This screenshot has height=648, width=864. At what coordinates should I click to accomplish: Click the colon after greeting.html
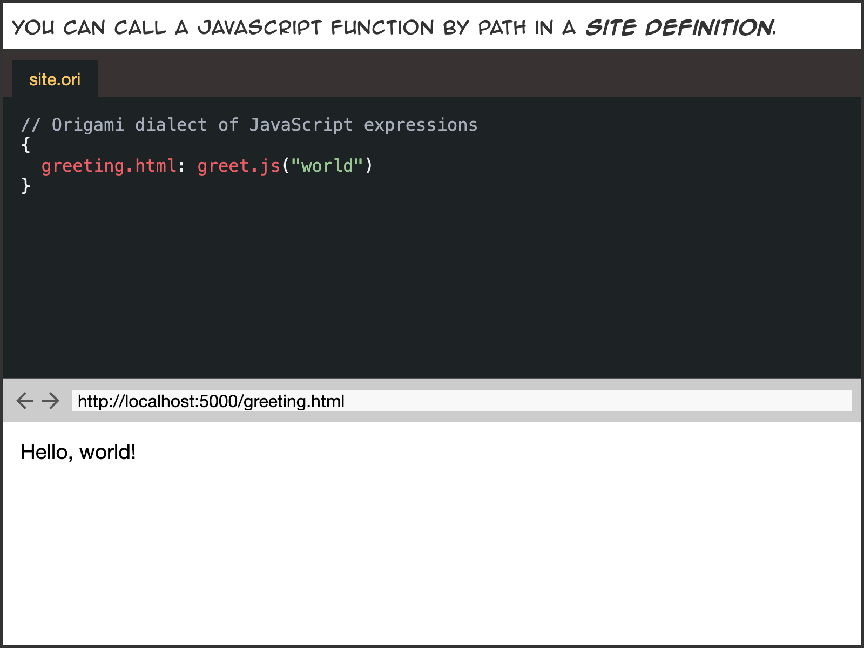pos(181,166)
